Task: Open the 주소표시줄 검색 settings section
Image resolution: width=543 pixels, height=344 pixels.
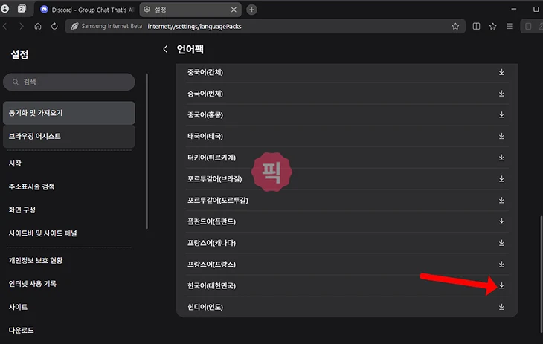Action: pyautogui.click(x=69, y=186)
